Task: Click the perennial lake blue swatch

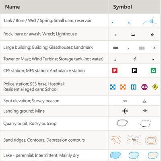Action: click(x=115, y=155)
